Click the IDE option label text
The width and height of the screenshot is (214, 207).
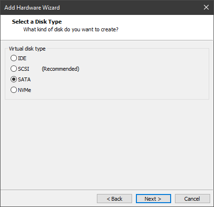pos(22,58)
